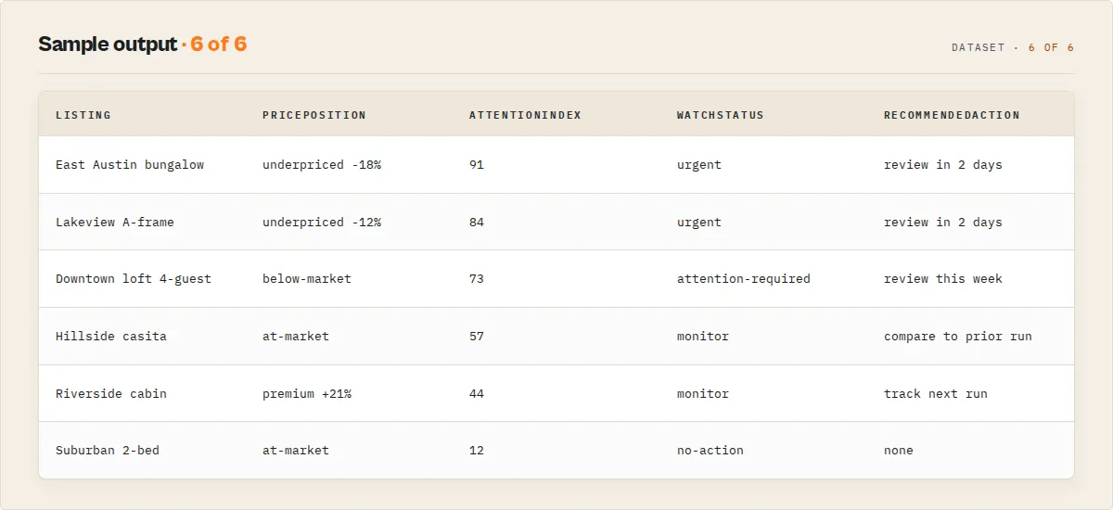
Task: Click the PRICEPOSITION column header
Action: point(314,115)
